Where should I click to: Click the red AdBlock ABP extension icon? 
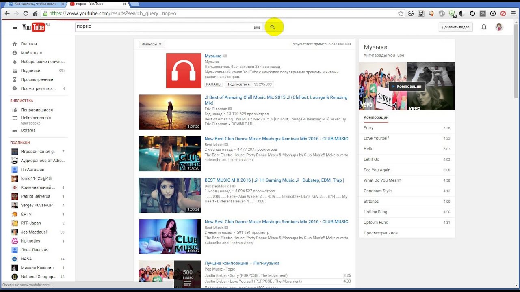tap(442, 13)
